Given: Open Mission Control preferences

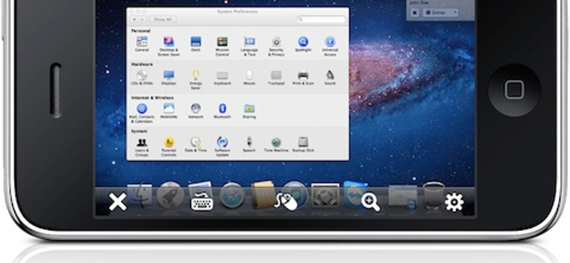Looking at the screenshot, I should (x=222, y=46).
